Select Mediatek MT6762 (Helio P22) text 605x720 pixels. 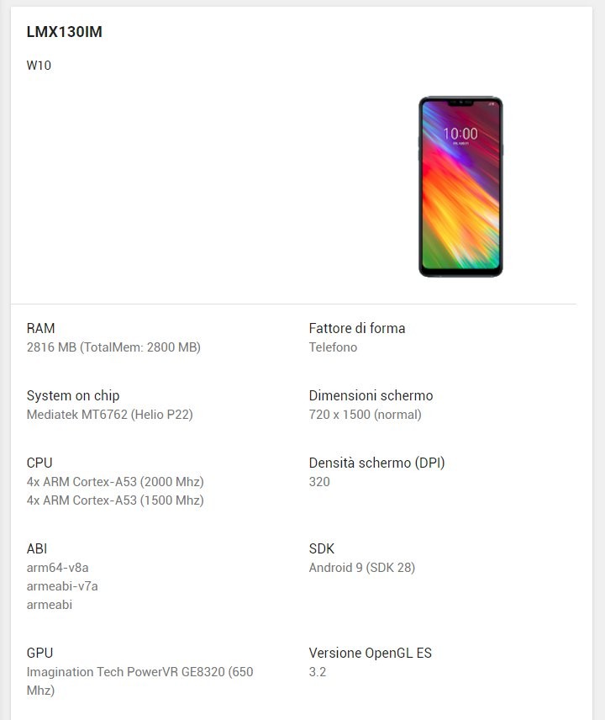(109, 414)
